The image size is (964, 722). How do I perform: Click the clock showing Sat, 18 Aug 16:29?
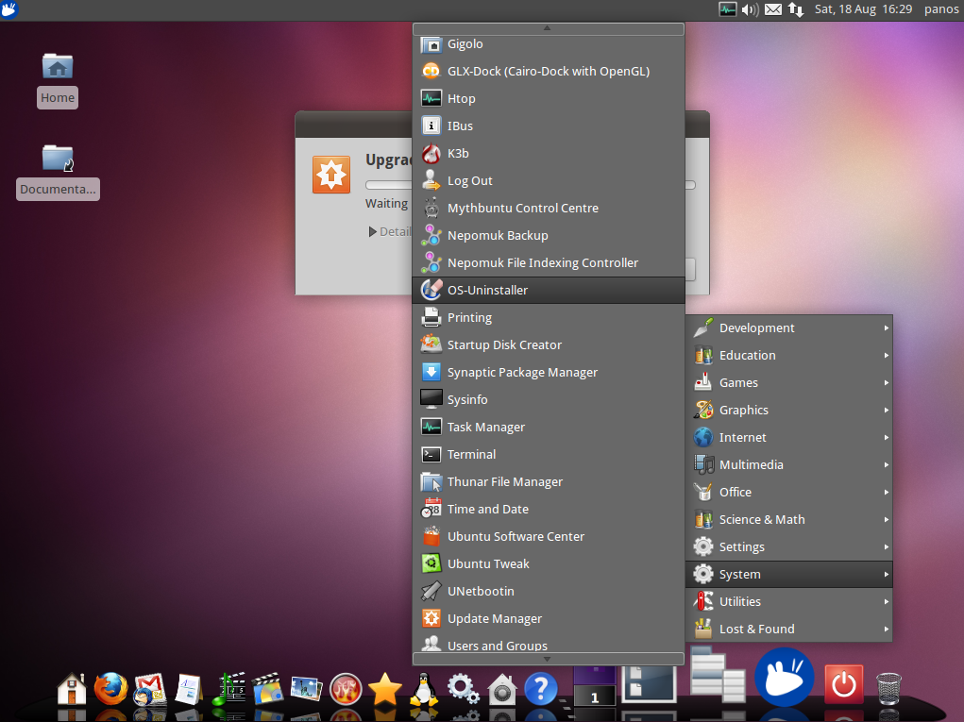863,9
